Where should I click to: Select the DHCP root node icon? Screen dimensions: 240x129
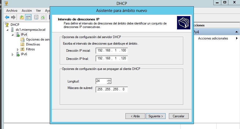[x=7, y=24]
